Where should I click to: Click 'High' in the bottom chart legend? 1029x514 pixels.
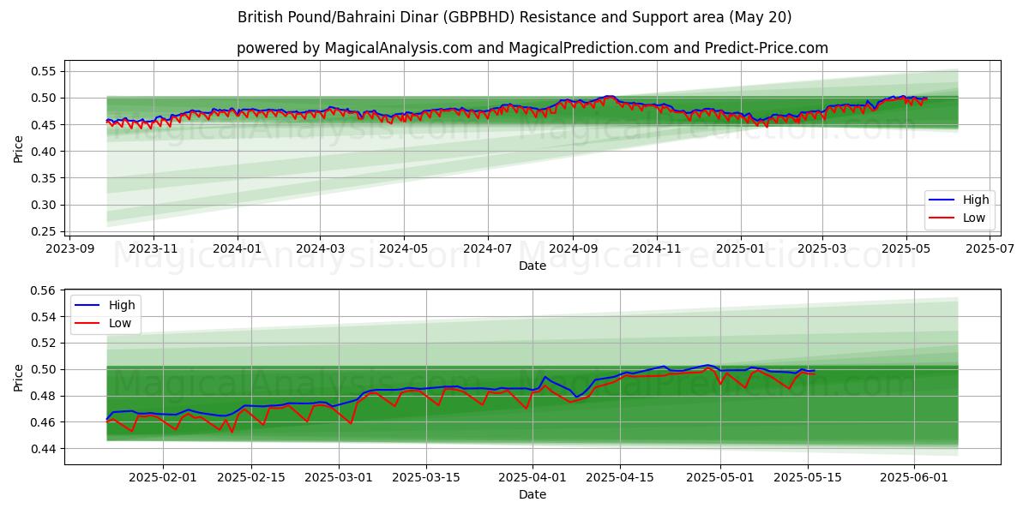(x=122, y=305)
